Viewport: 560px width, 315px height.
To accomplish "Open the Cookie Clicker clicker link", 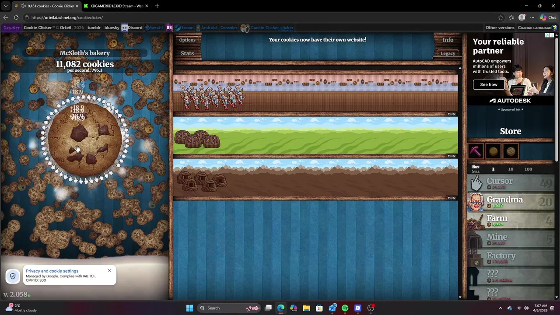I will tap(267, 28).
